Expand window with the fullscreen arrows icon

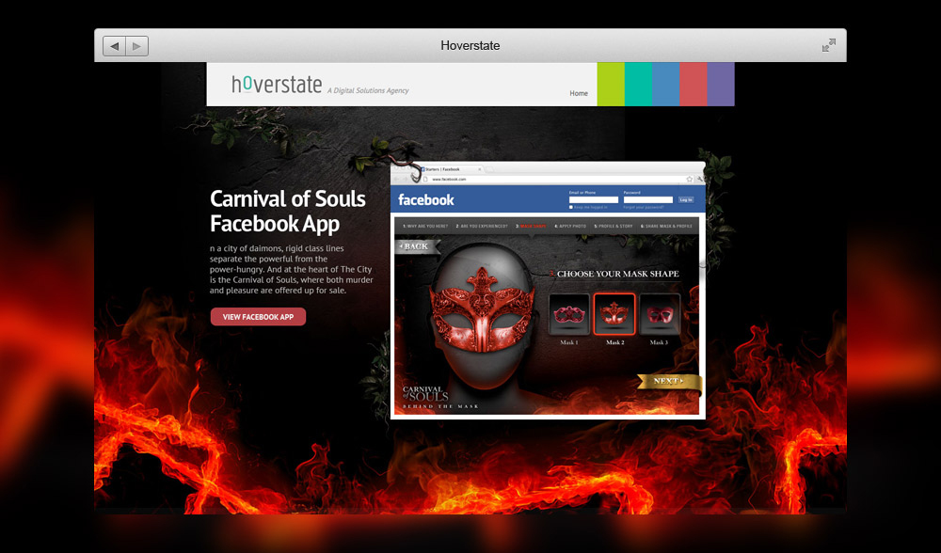click(x=829, y=45)
